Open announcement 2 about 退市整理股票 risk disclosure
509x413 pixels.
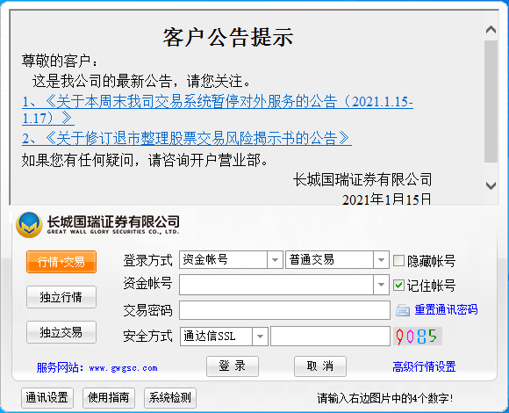(x=187, y=139)
